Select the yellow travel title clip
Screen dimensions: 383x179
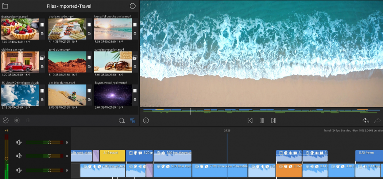click(x=112, y=156)
